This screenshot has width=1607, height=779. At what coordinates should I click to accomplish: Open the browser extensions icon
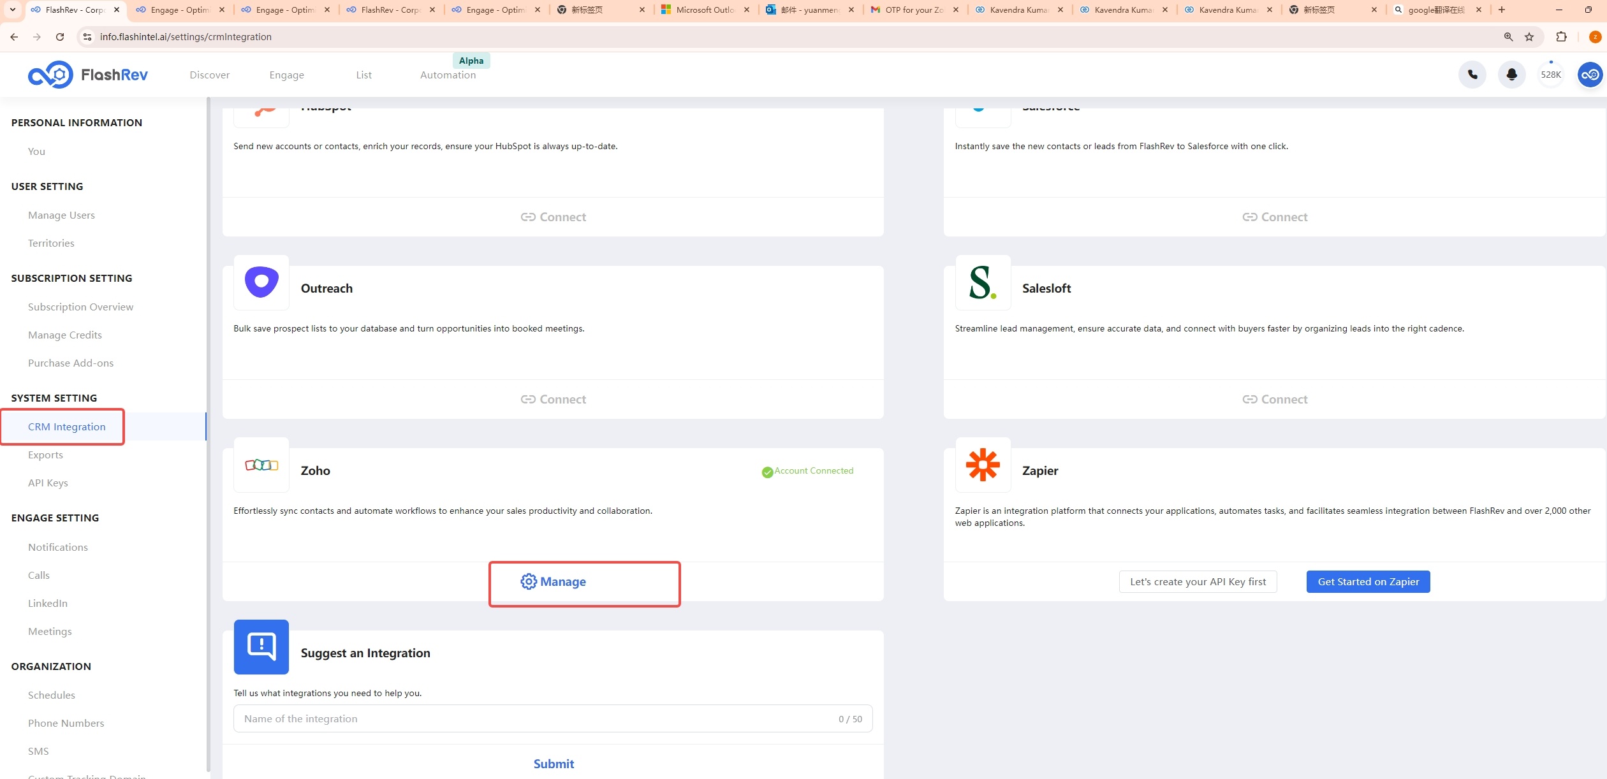point(1561,37)
